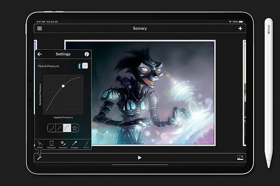Click the Applied Pressure axis label

pos(63,117)
